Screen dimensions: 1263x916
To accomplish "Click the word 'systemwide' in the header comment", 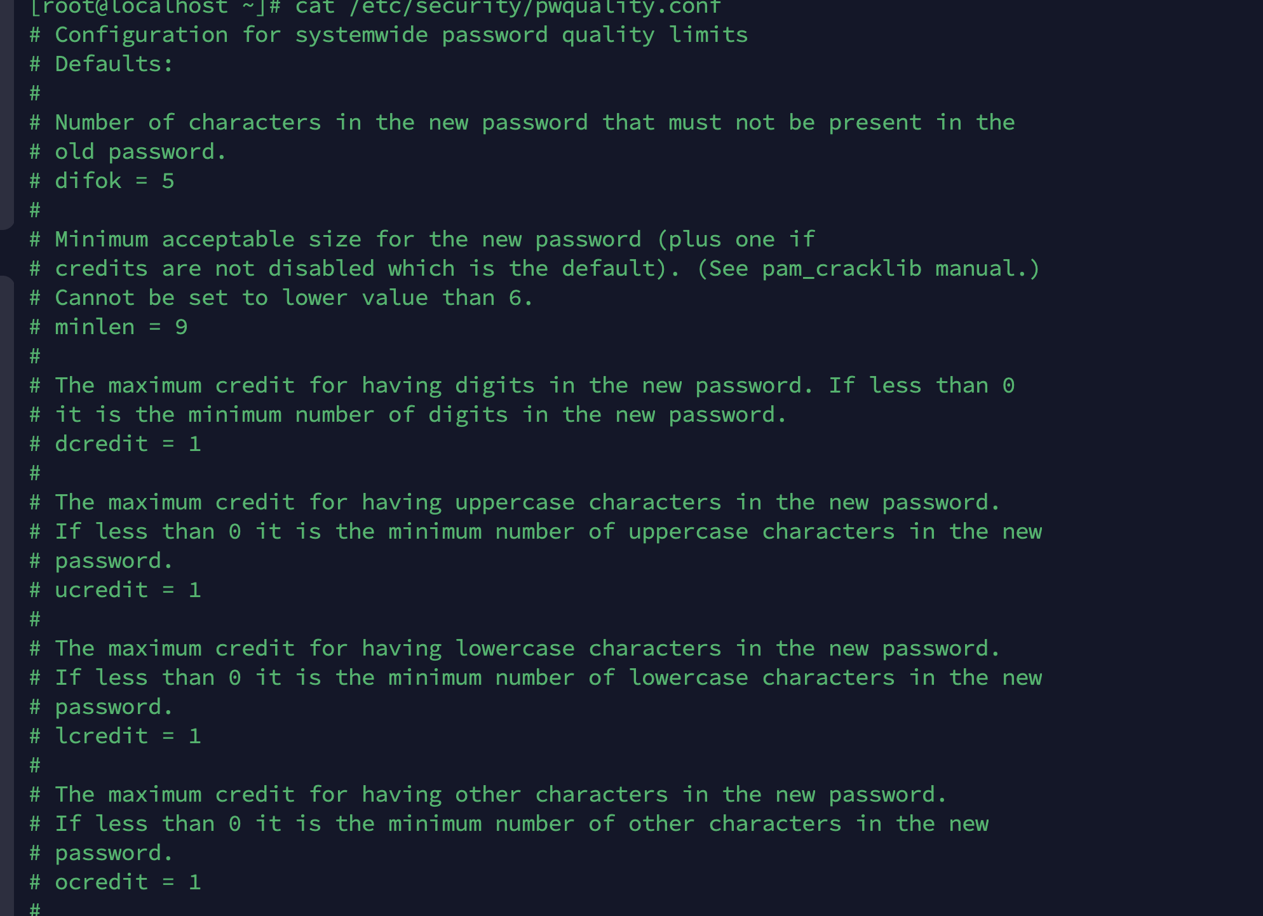I will pyautogui.click(x=361, y=35).
